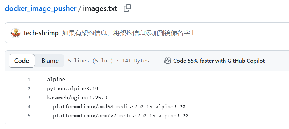
Task: Select line number 1
Action: (29, 80)
